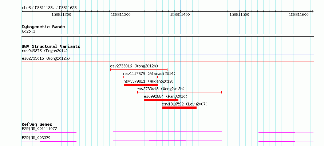Screen dimensions: 324x146
Task: Open variant esv1316592 (Levy2007) label
Action: point(185,104)
